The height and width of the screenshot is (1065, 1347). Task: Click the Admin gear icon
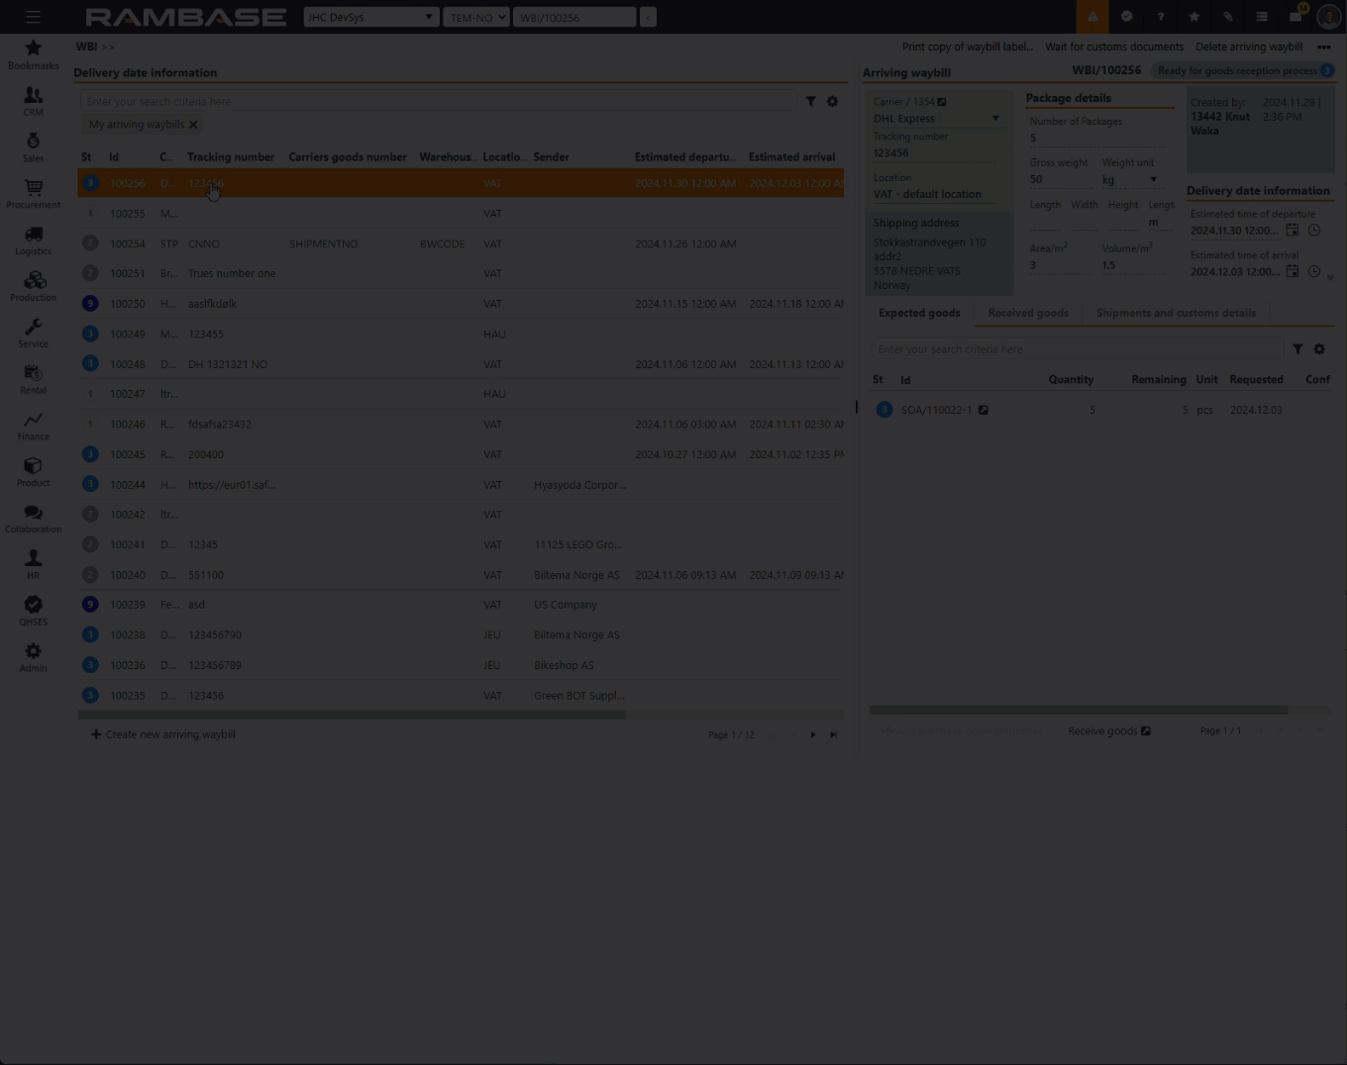pos(33,656)
